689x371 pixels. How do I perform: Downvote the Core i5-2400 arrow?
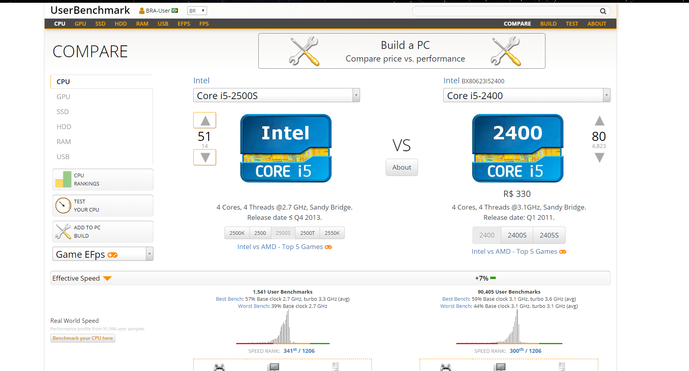(x=599, y=158)
